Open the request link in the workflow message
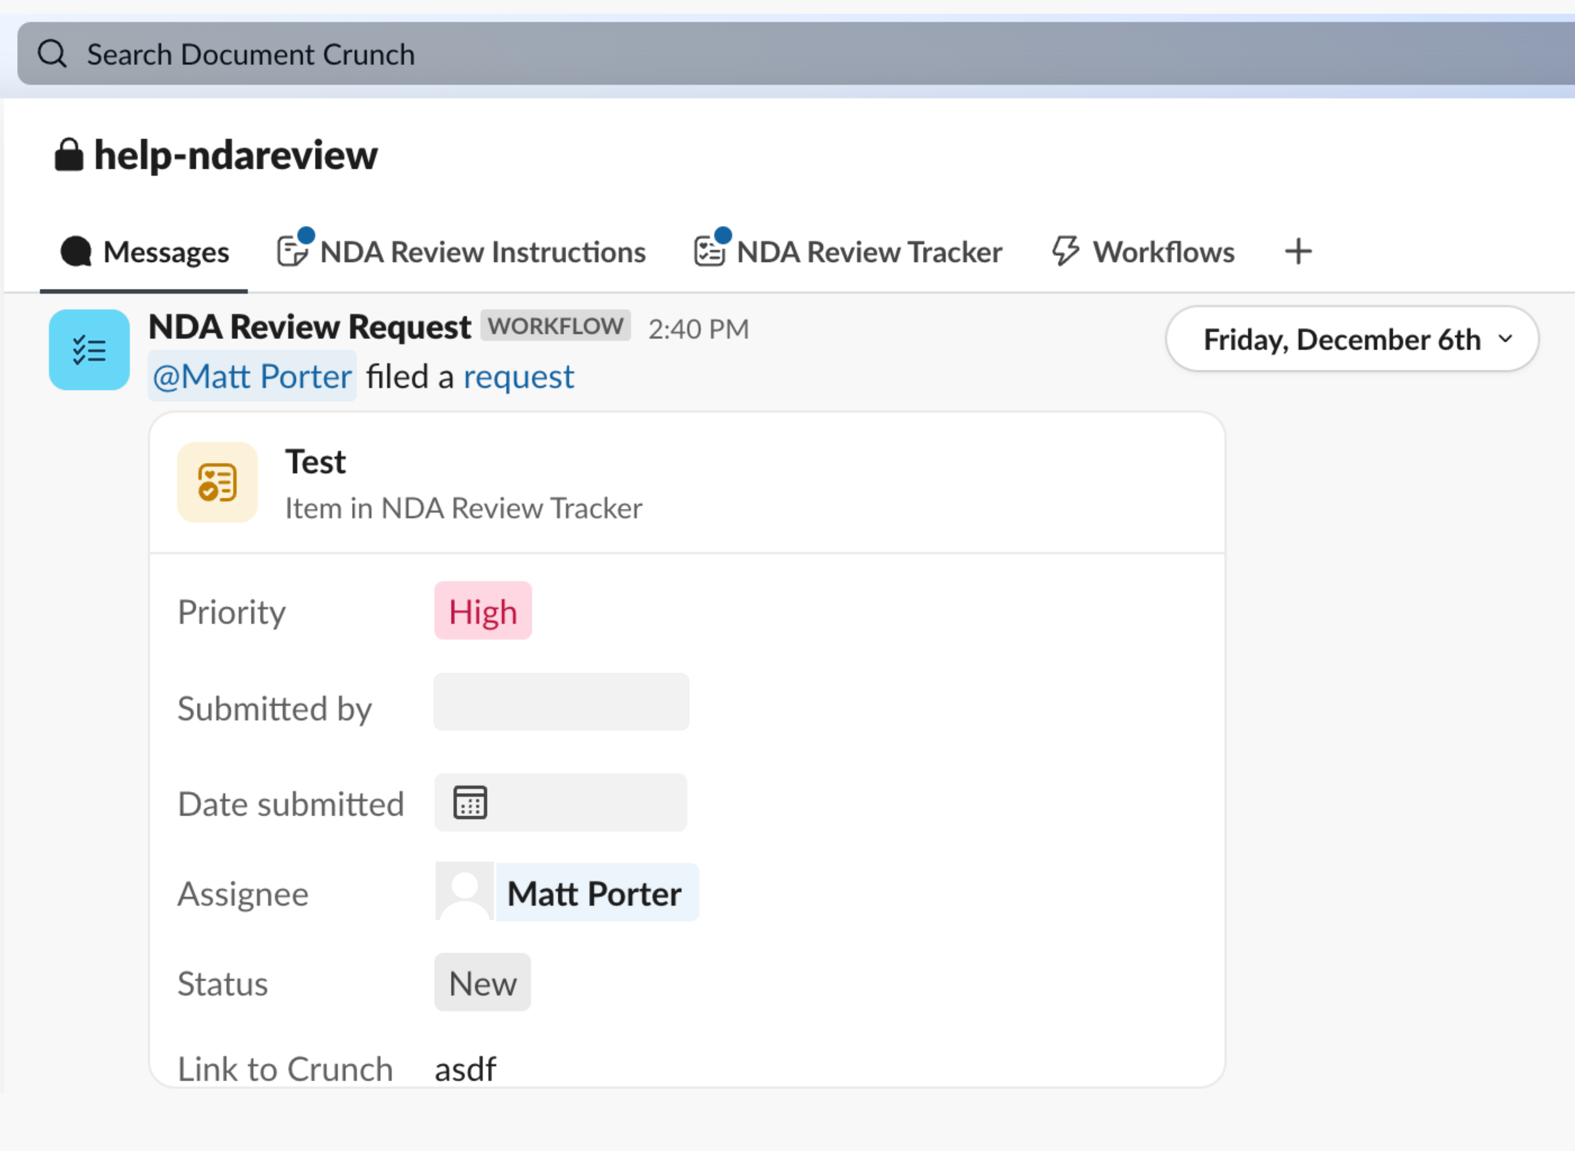The width and height of the screenshot is (1575, 1151). (x=518, y=375)
